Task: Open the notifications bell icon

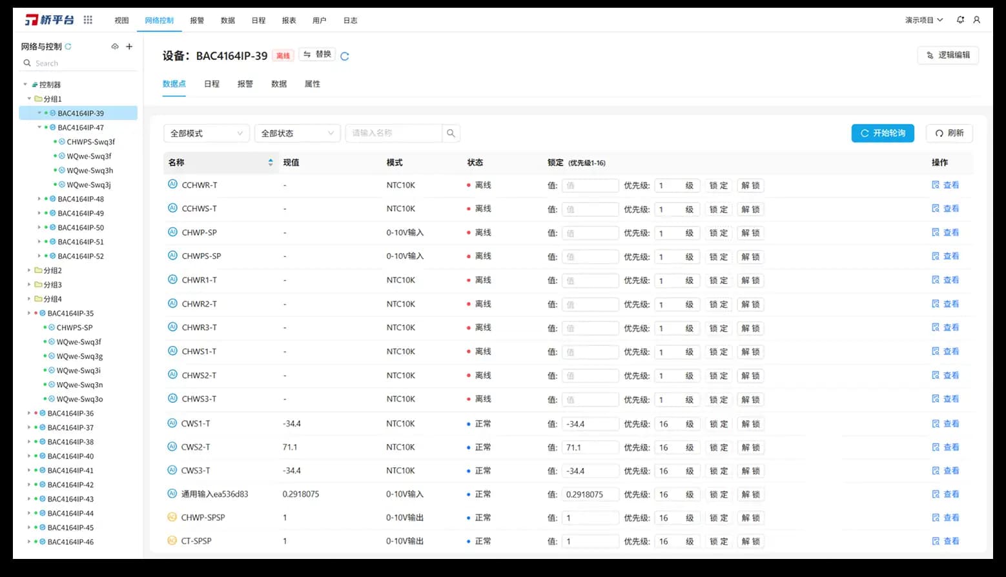Action: point(960,20)
